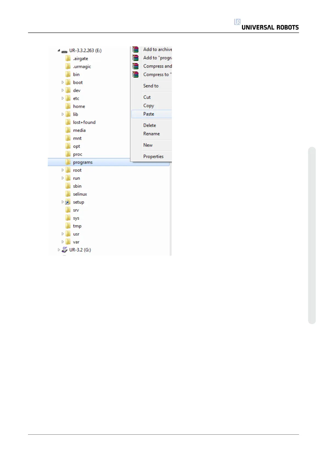Image resolution: width=327 pixels, height=463 pixels.
Task: Select the root folder name in tree
Action: (77, 170)
